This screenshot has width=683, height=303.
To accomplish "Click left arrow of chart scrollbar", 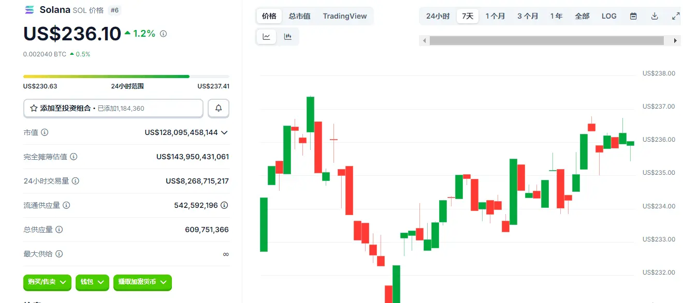I will (425, 40).
